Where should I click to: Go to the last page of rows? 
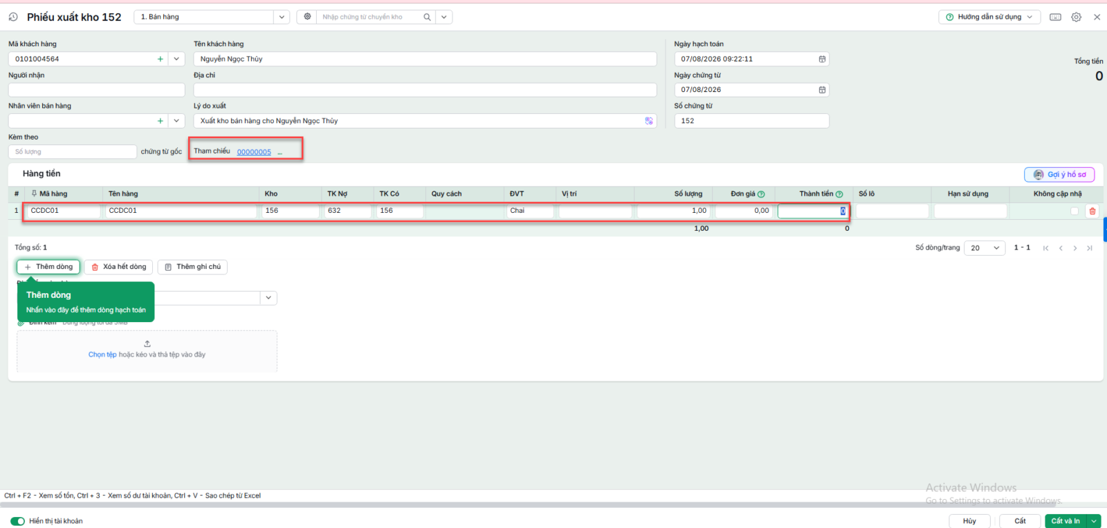click(1090, 248)
